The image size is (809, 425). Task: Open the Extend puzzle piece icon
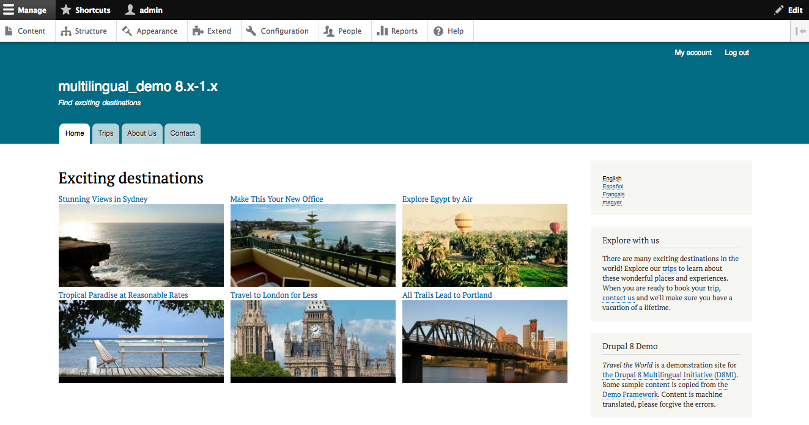coord(198,31)
